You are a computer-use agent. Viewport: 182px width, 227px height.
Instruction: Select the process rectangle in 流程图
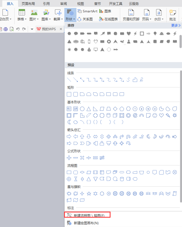tap(69, 172)
